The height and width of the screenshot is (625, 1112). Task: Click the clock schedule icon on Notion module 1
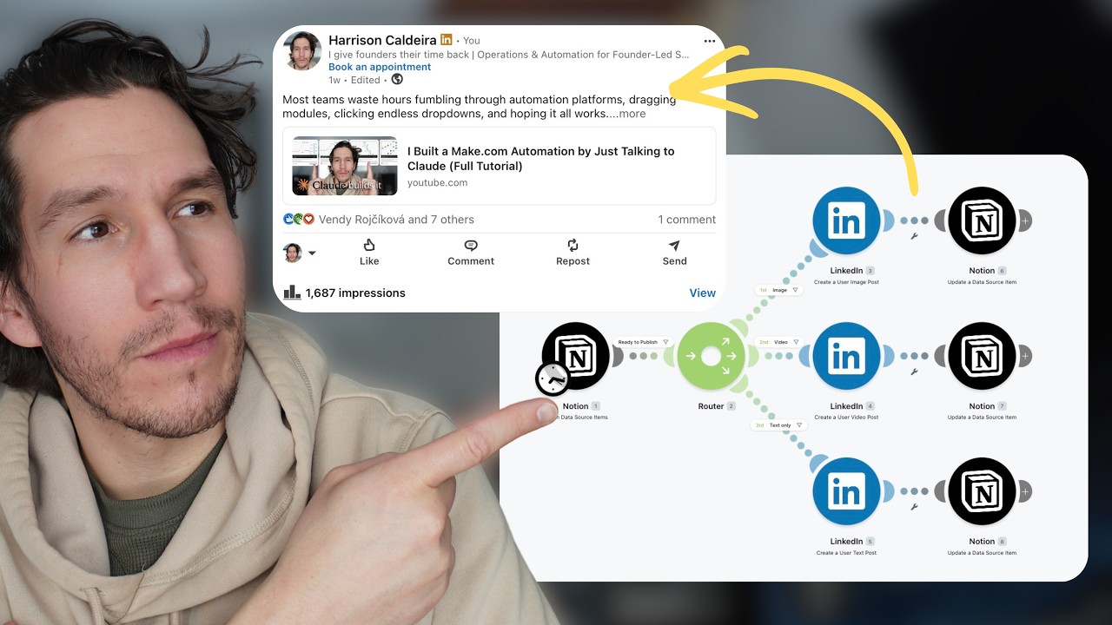point(553,379)
